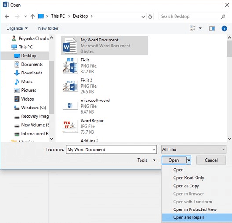This screenshot has width=232, height=223.
Task: Select Priyanka Chauhan in navigation pane
Action: tap(30, 38)
